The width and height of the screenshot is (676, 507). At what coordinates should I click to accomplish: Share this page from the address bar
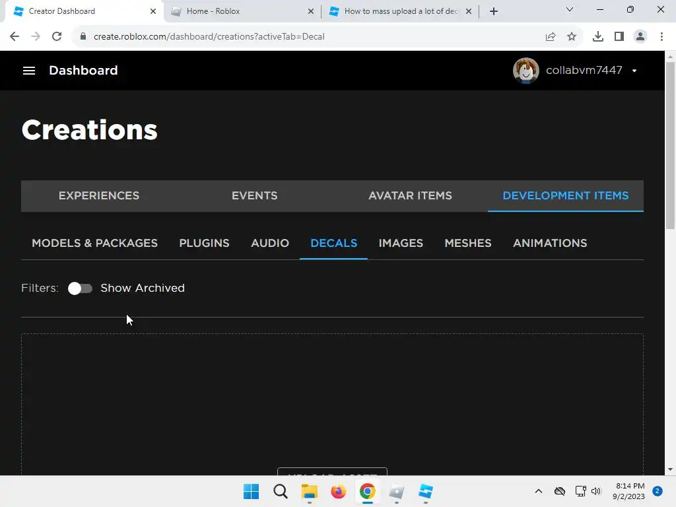click(551, 37)
